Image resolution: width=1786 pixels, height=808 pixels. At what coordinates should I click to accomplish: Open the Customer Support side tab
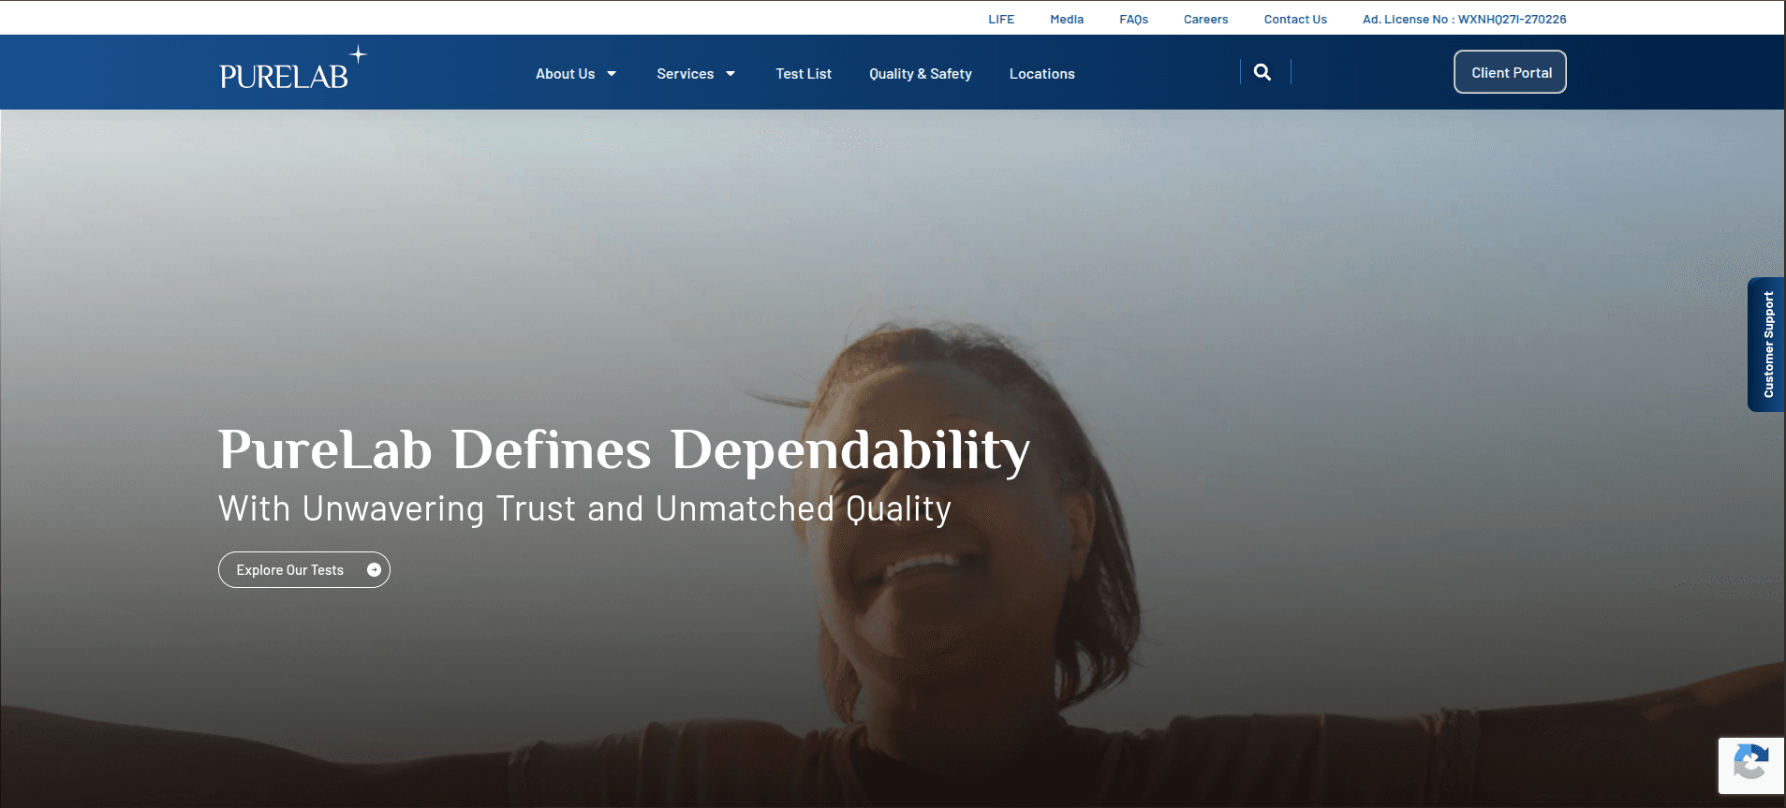pyautogui.click(x=1767, y=345)
